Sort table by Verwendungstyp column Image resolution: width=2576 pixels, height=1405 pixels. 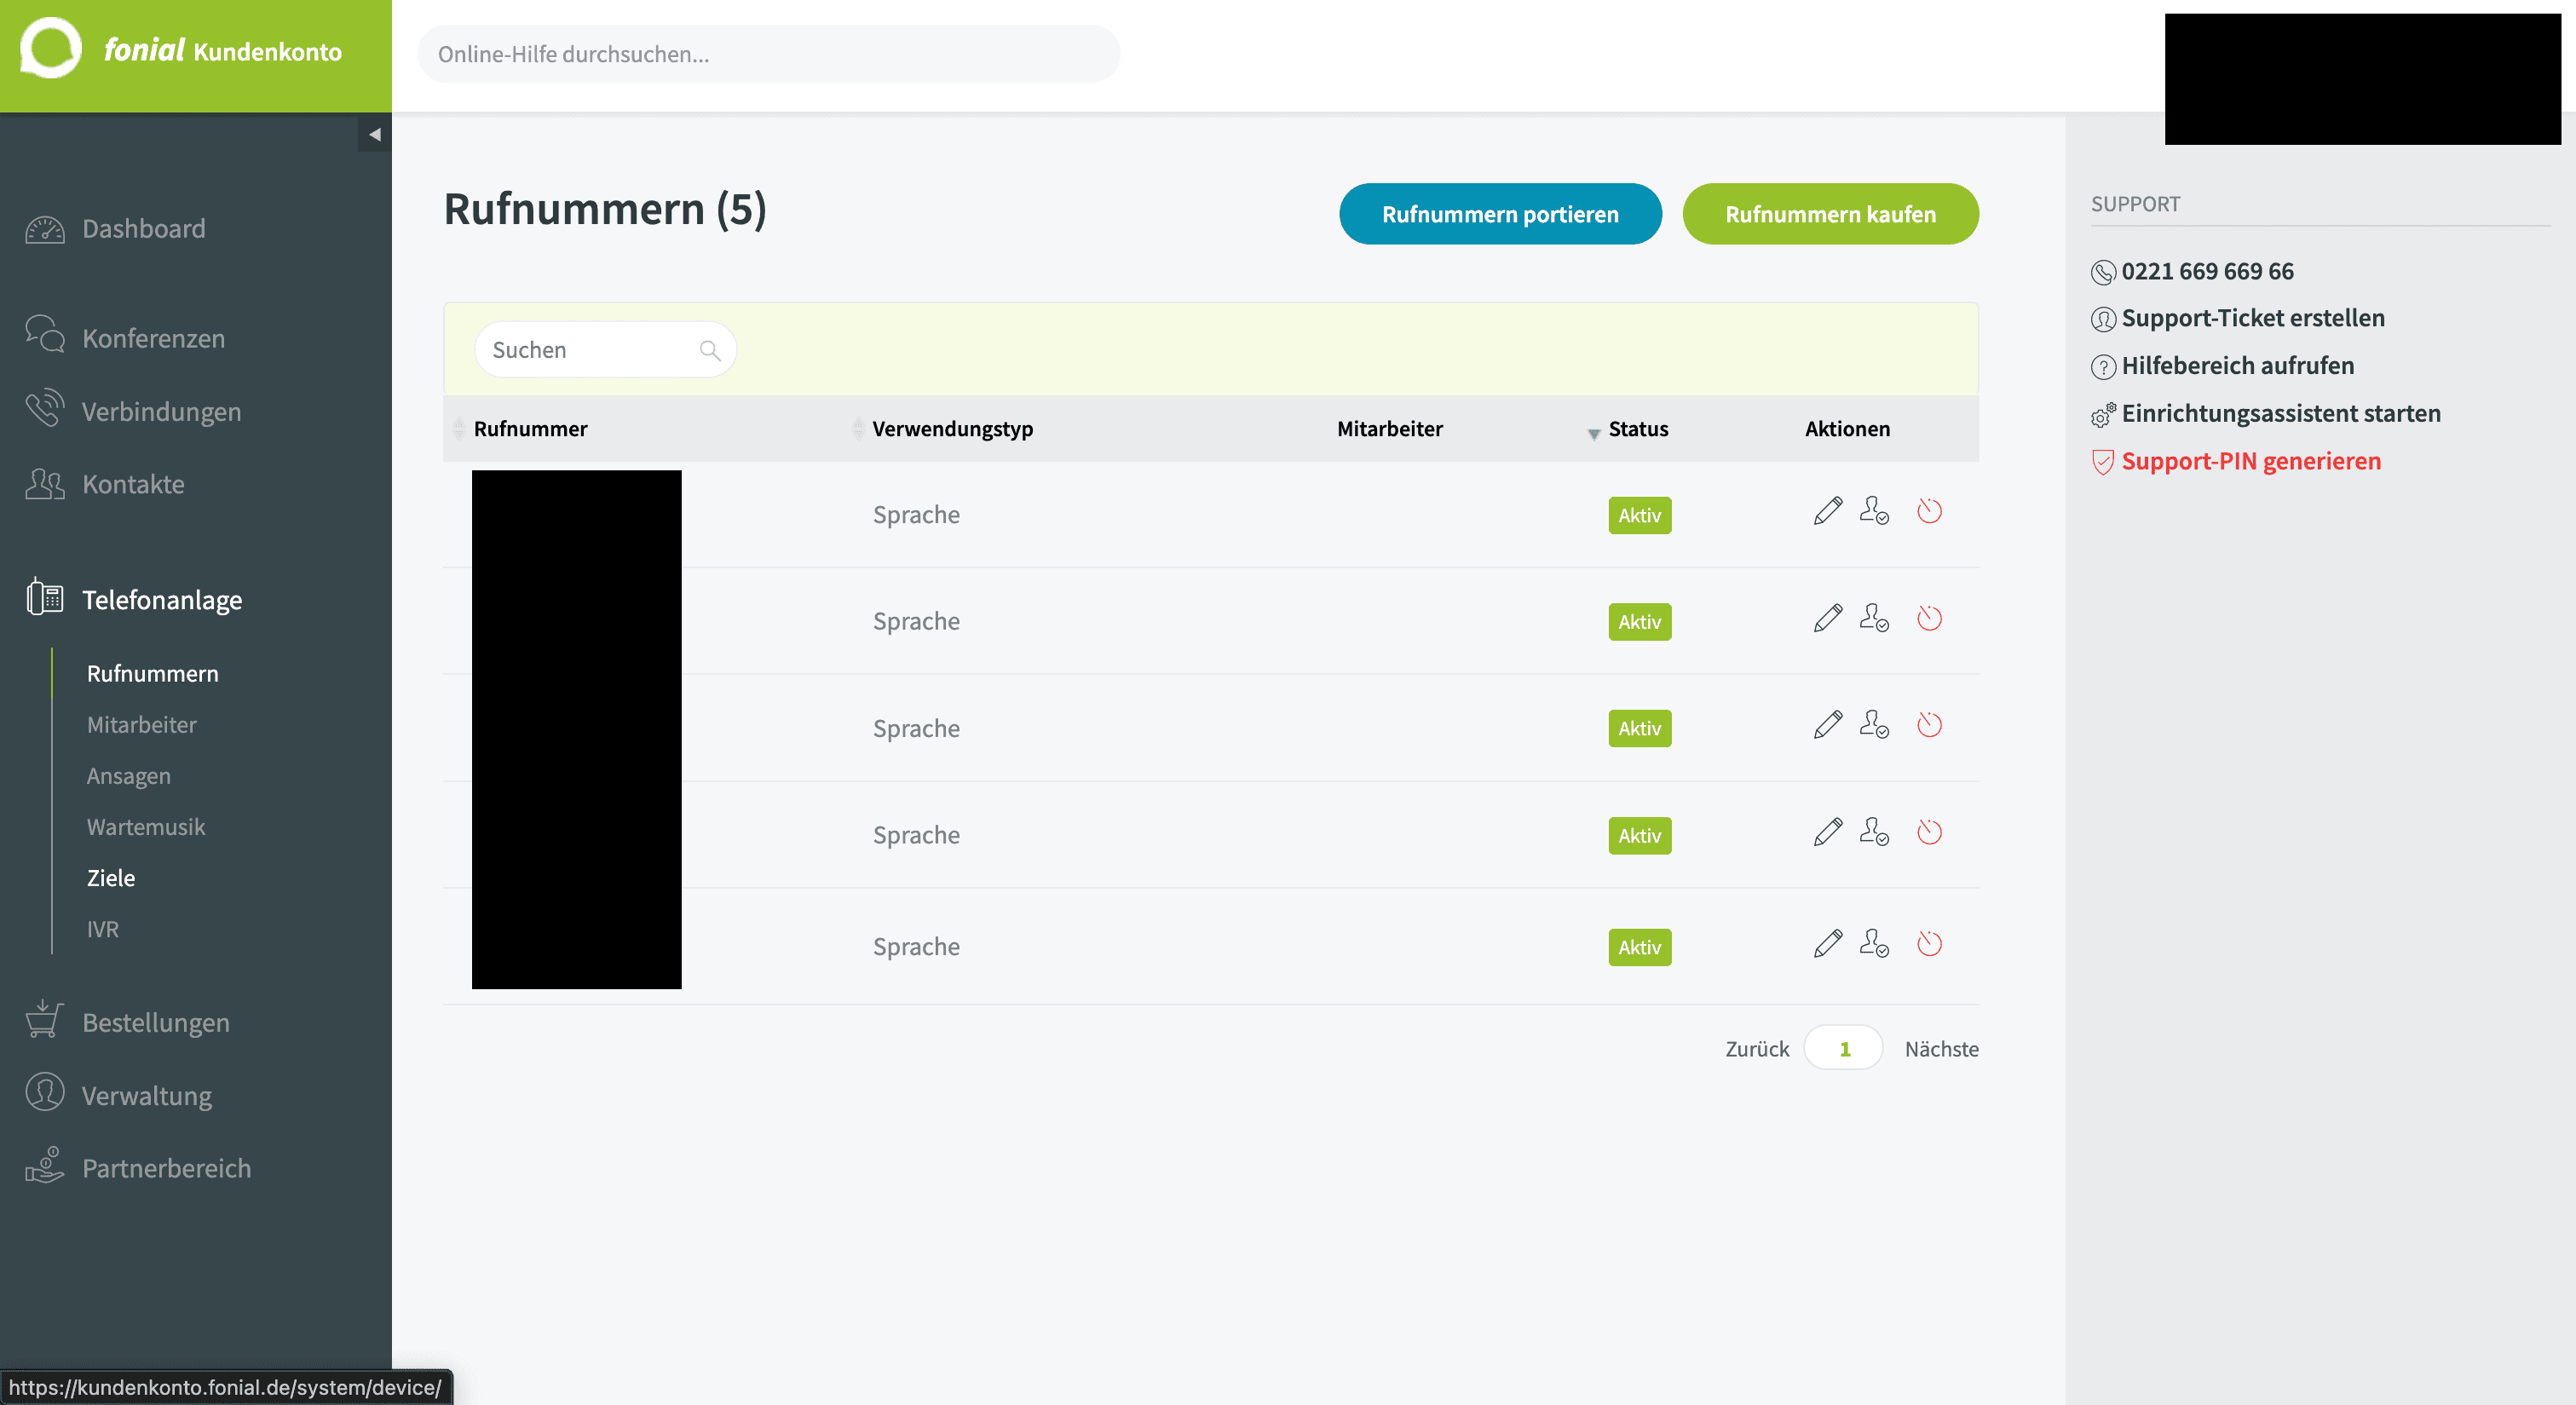(951, 429)
